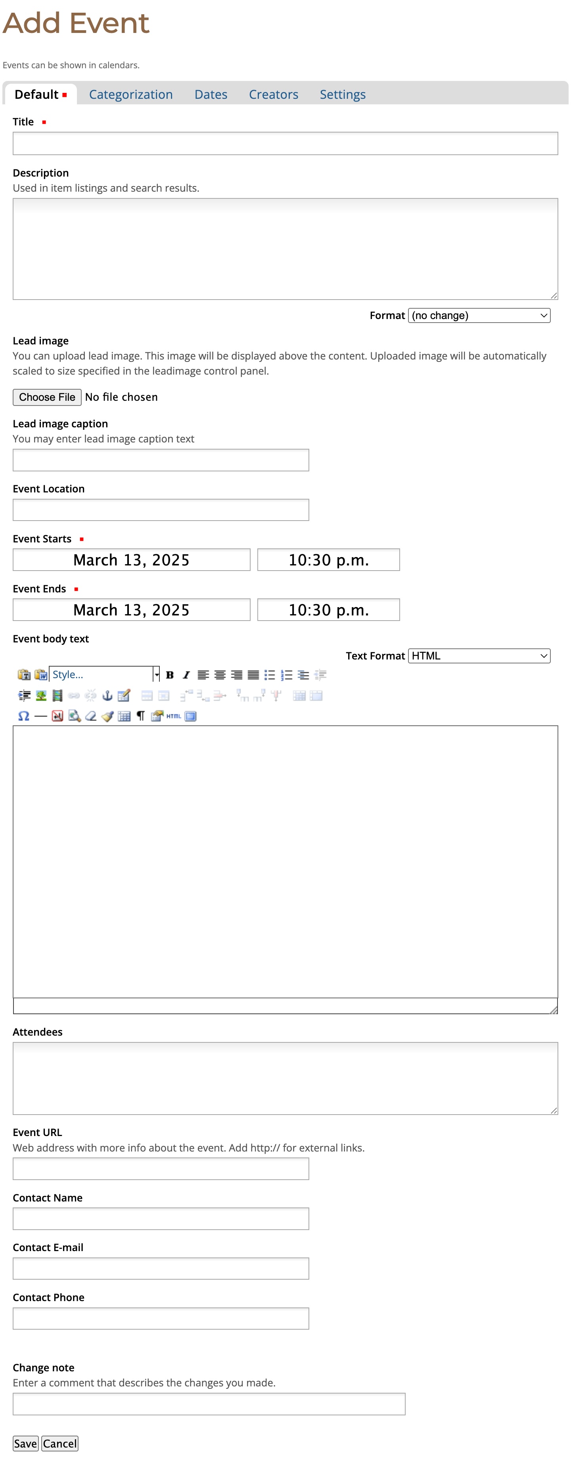Viewport: 571px width, 1461px height.
Task: Center-align text in the editor
Action: pyautogui.click(x=220, y=674)
